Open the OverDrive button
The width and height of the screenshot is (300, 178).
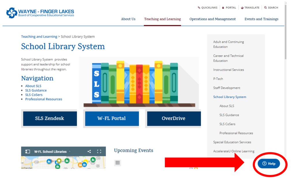174,119
